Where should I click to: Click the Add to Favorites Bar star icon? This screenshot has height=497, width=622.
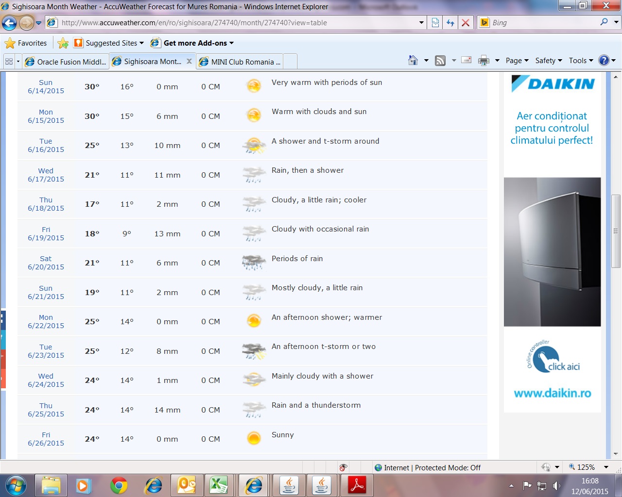pyautogui.click(x=63, y=43)
